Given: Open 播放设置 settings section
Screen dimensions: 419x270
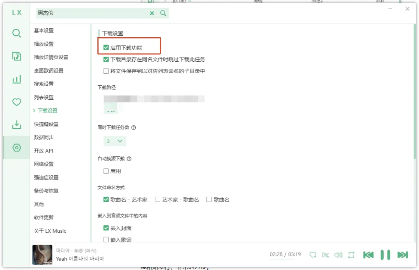Looking at the screenshot, I should 44,44.
